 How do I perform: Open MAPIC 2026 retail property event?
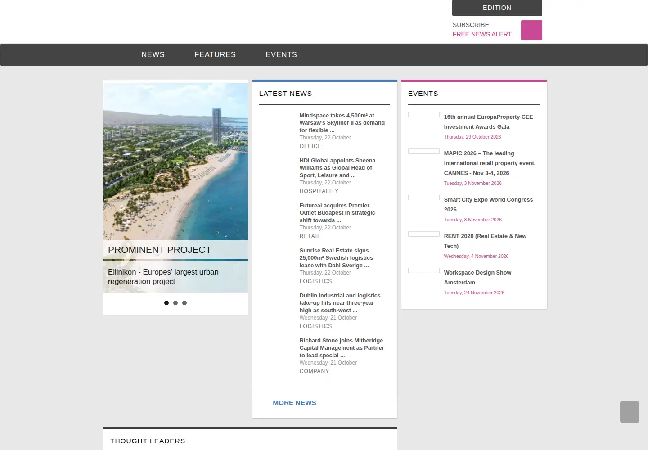click(x=490, y=163)
